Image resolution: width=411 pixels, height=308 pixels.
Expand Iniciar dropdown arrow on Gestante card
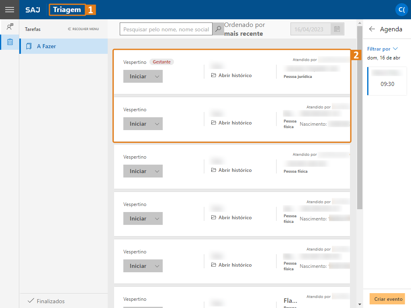coord(157,76)
